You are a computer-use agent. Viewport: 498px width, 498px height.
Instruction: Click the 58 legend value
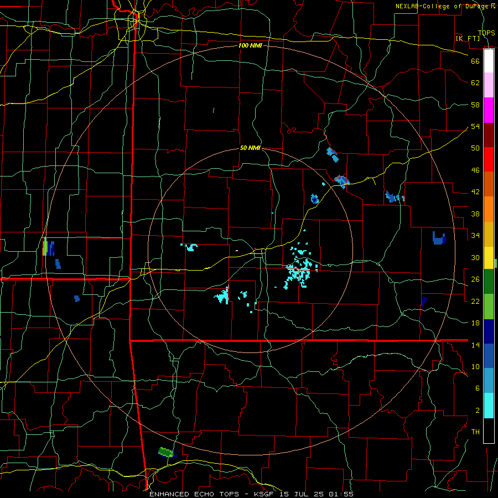(x=475, y=105)
